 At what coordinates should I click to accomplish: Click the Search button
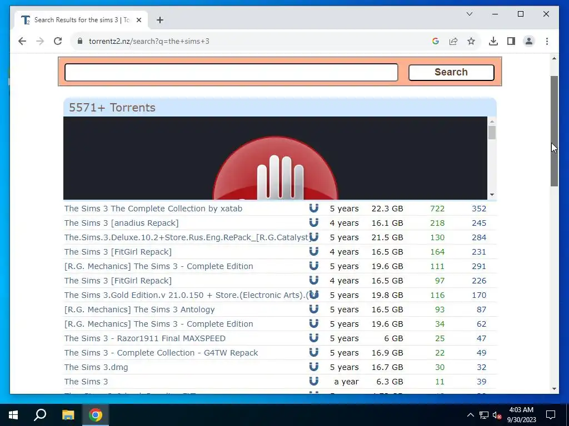[451, 72]
